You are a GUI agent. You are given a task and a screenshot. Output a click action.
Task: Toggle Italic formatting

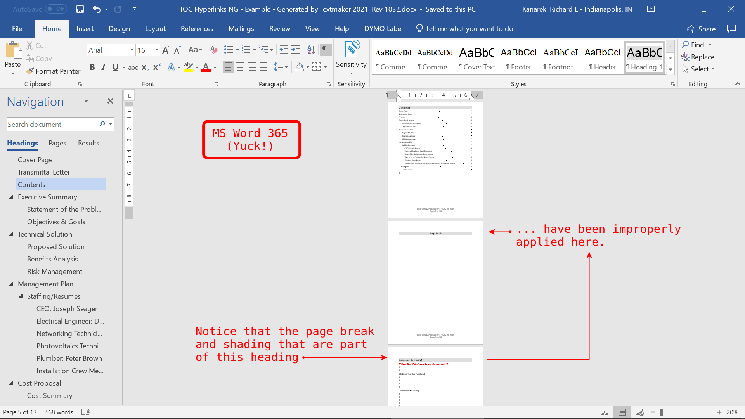(103, 67)
